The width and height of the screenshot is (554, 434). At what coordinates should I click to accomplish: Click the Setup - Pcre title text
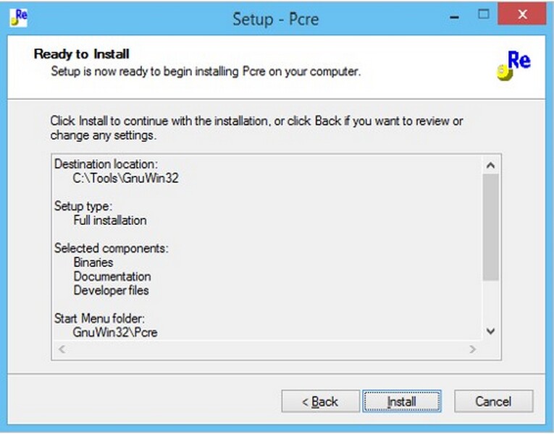click(276, 19)
